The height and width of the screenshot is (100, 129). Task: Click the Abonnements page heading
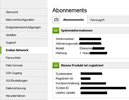(x=70, y=10)
